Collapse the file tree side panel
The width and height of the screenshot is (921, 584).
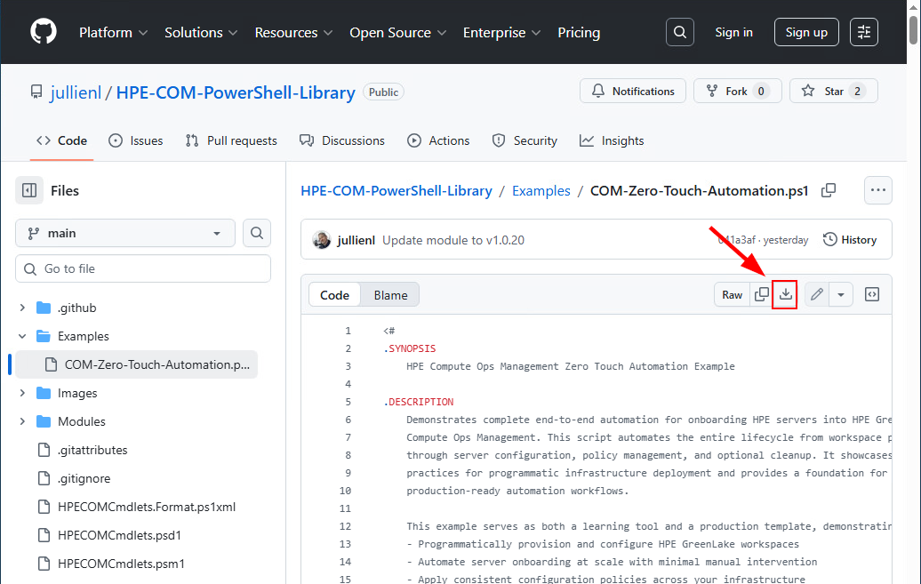point(29,190)
